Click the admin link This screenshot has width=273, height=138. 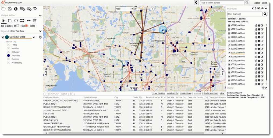point(257,3)
